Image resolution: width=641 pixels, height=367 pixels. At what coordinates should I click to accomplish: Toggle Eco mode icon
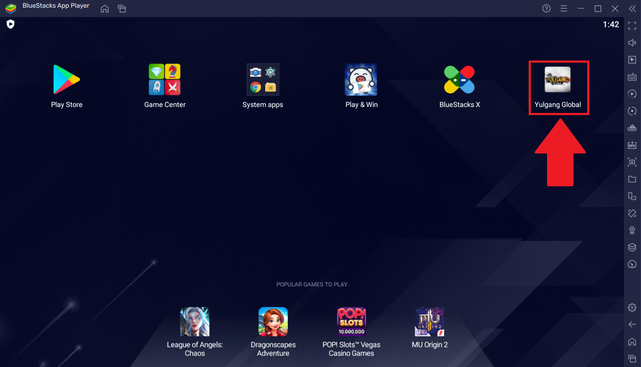632,264
